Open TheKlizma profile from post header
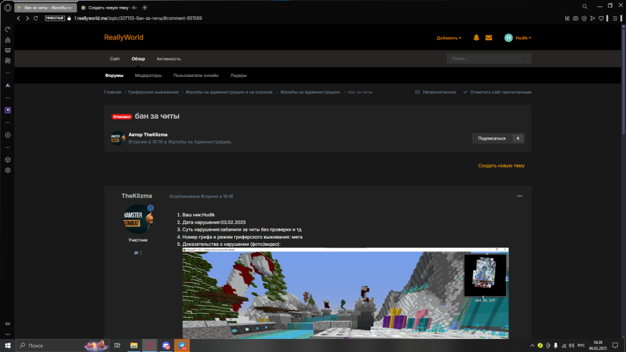The width and height of the screenshot is (626, 352). [136, 196]
